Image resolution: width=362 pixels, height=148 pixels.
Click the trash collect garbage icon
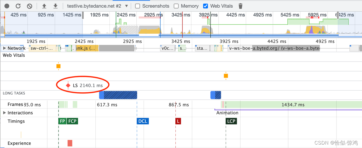240,6
